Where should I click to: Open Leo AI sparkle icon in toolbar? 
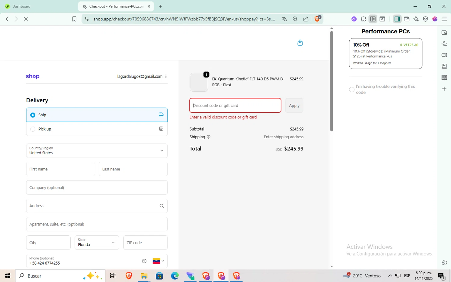(x=416, y=19)
